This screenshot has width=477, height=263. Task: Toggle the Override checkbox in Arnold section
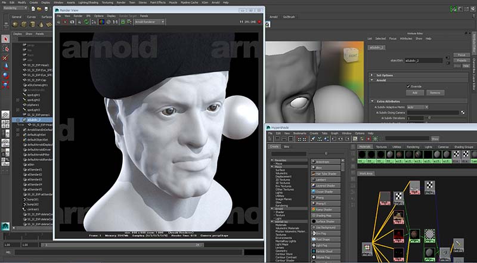tap(408, 86)
